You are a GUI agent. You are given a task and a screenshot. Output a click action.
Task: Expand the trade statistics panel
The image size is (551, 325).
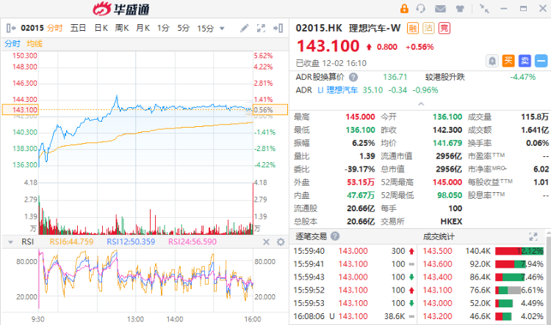click(x=533, y=236)
